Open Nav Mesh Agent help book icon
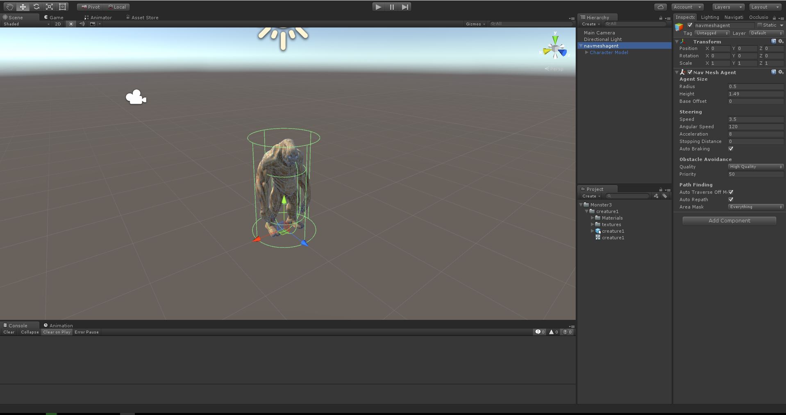The width and height of the screenshot is (786, 415). coord(774,72)
